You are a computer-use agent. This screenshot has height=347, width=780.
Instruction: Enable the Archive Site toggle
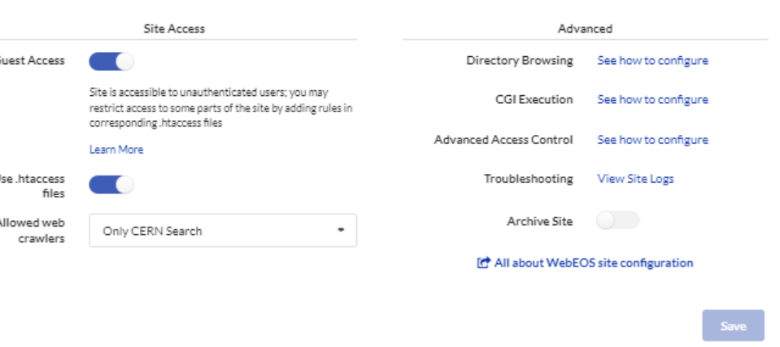618,220
